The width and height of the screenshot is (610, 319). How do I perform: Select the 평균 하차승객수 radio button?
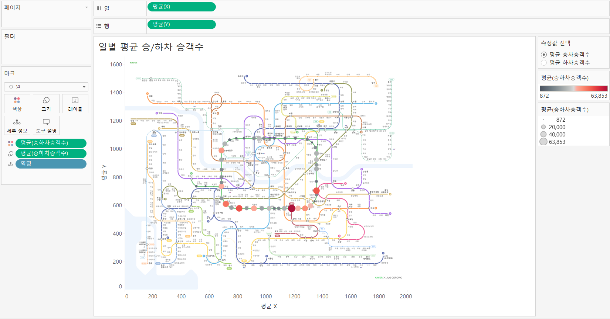point(544,63)
